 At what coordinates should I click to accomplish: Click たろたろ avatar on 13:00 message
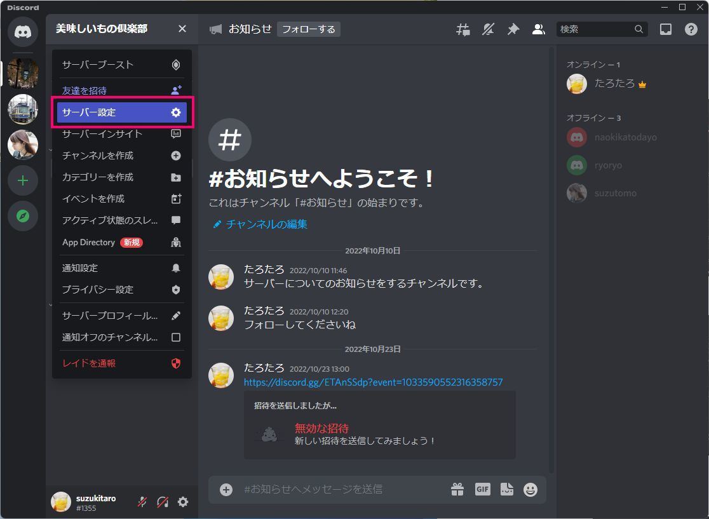(221, 375)
